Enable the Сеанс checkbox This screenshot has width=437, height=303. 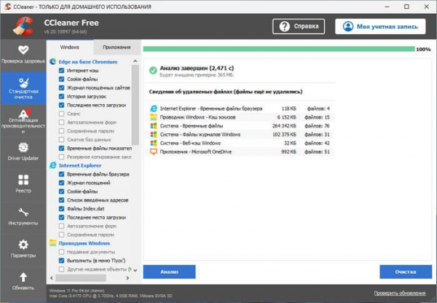(62, 114)
